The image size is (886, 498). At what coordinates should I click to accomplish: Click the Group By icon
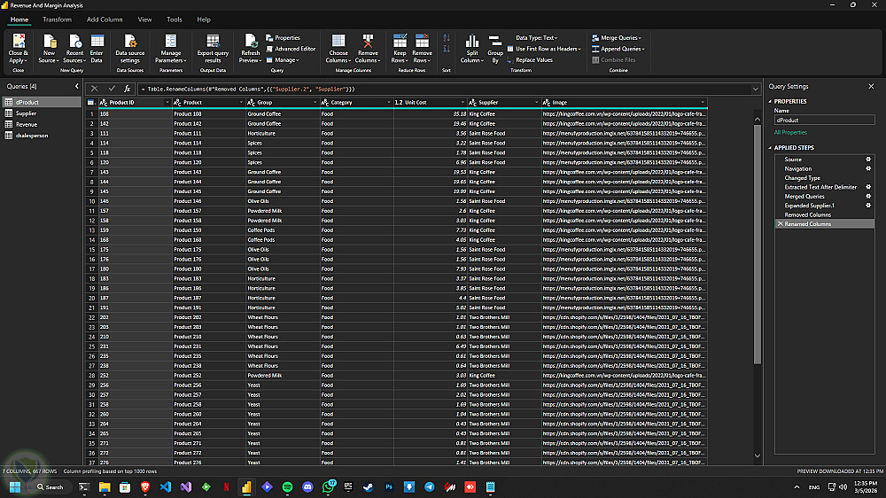click(x=495, y=43)
